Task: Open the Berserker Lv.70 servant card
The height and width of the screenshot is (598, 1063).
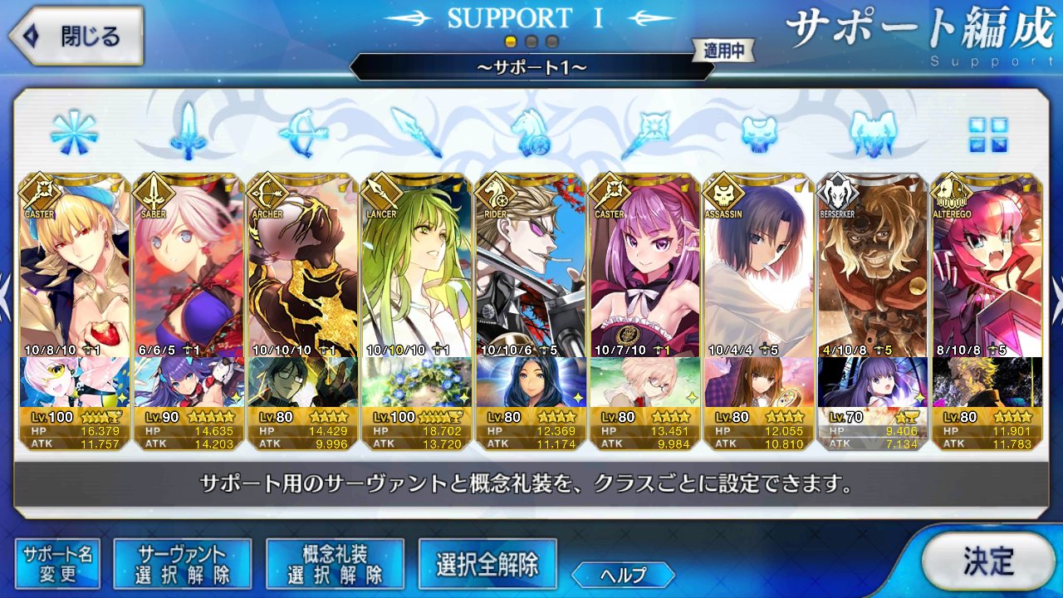Action: [x=873, y=312]
